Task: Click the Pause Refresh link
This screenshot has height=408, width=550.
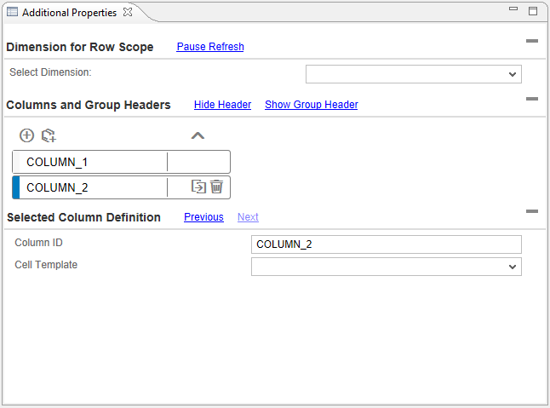Action: pos(210,47)
